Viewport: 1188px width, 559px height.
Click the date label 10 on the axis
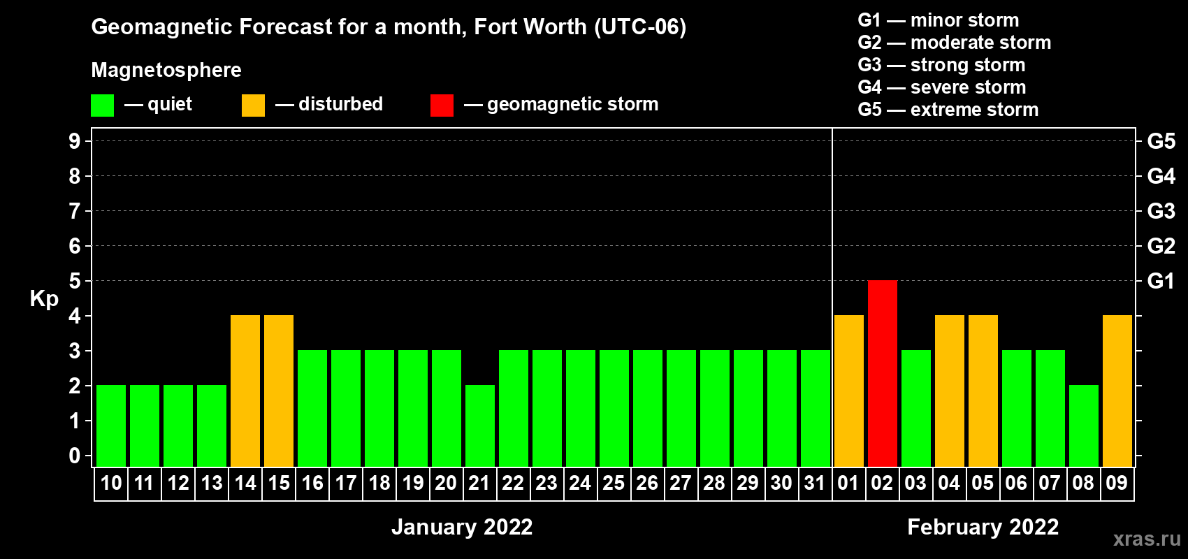coord(111,484)
